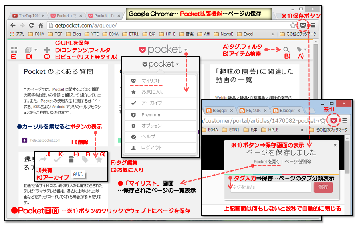
Task: Open Chrome menu in second window
Action: coord(344,120)
